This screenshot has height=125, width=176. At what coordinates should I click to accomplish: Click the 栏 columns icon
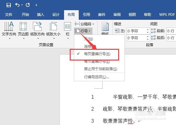pyautogui.click(x=67, y=26)
